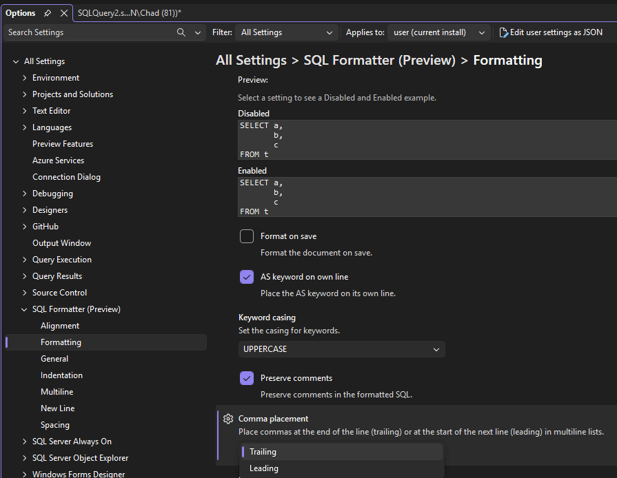Viewport: 617px width, 478px height.
Task: Expand the Query Results node
Action: coord(24,276)
